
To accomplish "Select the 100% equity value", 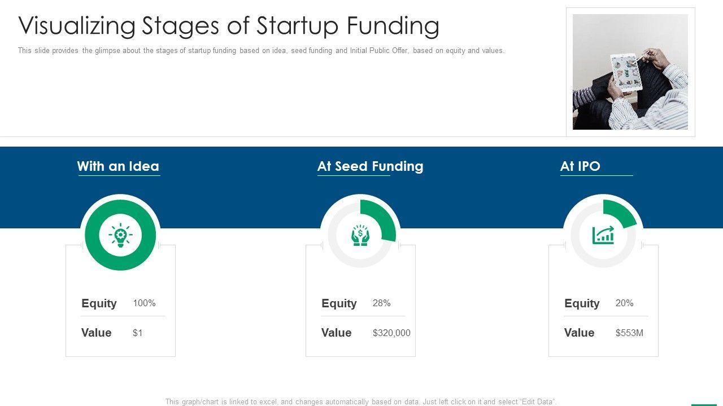I will point(144,303).
